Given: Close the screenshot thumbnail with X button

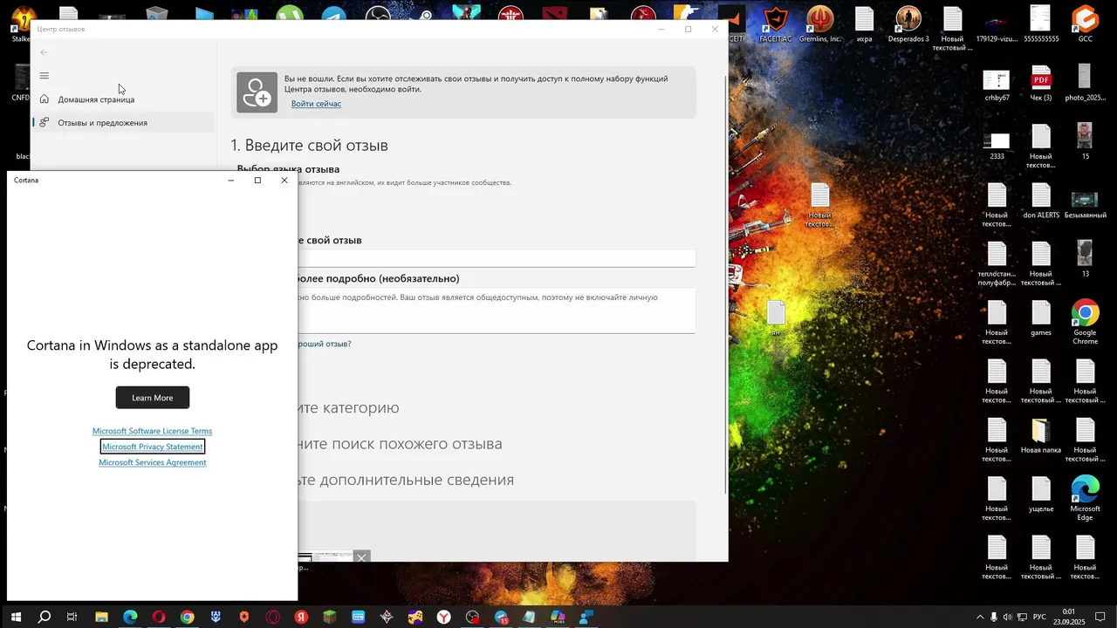Looking at the screenshot, I should [361, 557].
